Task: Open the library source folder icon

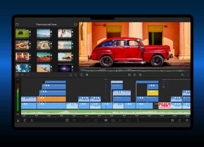Action: 17,24
